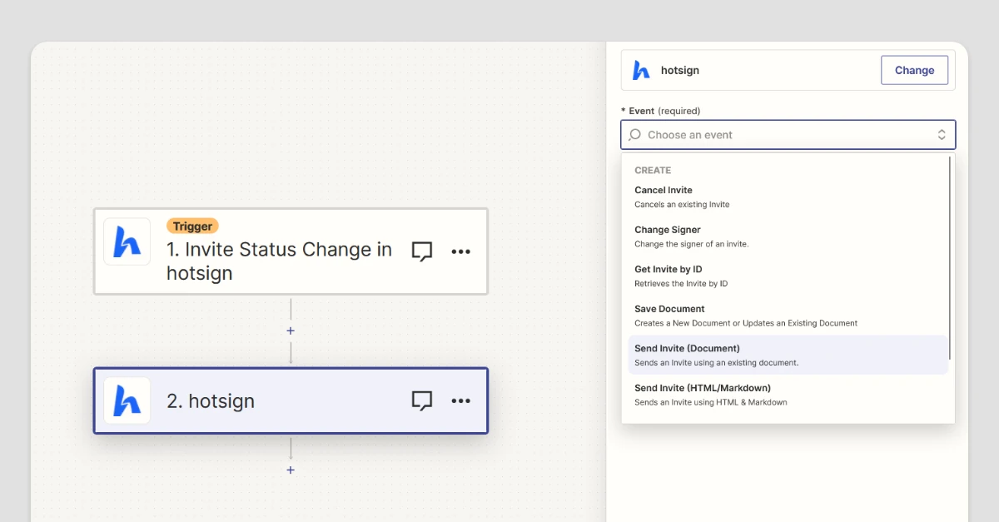The height and width of the screenshot is (522, 999).
Task: Click the Event (required) label
Action: 660,111
